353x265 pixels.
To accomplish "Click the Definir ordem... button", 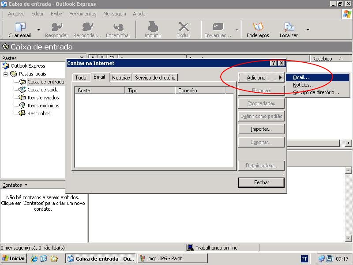I will [261, 166].
